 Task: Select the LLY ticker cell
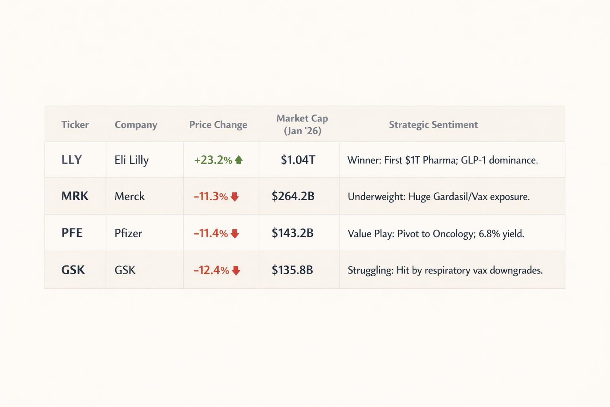(x=72, y=160)
